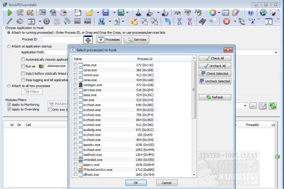284x189 pixels.
Task: Click the Check Selected button
Action: tap(215, 74)
